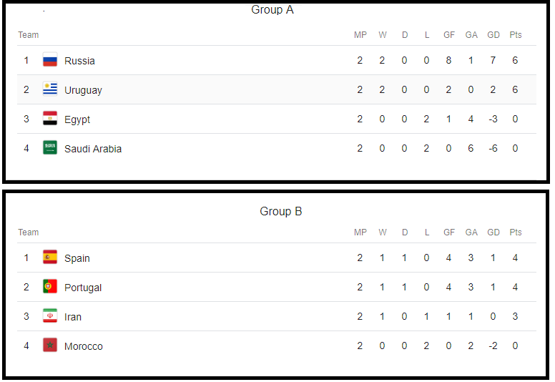Select Egypt's points value in the table
This screenshot has width=555, height=382.
coord(515,119)
